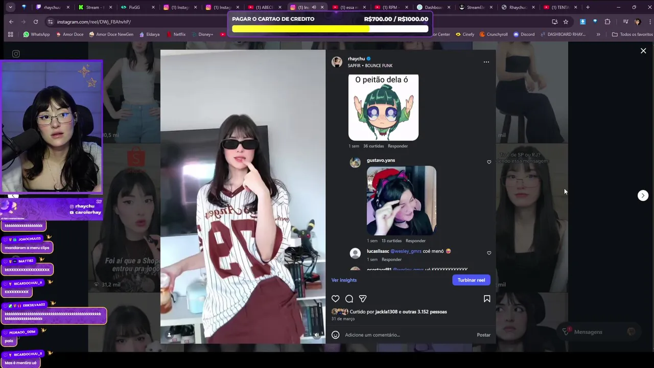Click the browser back arrow
The height and width of the screenshot is (368, 654).
(11, 21)
